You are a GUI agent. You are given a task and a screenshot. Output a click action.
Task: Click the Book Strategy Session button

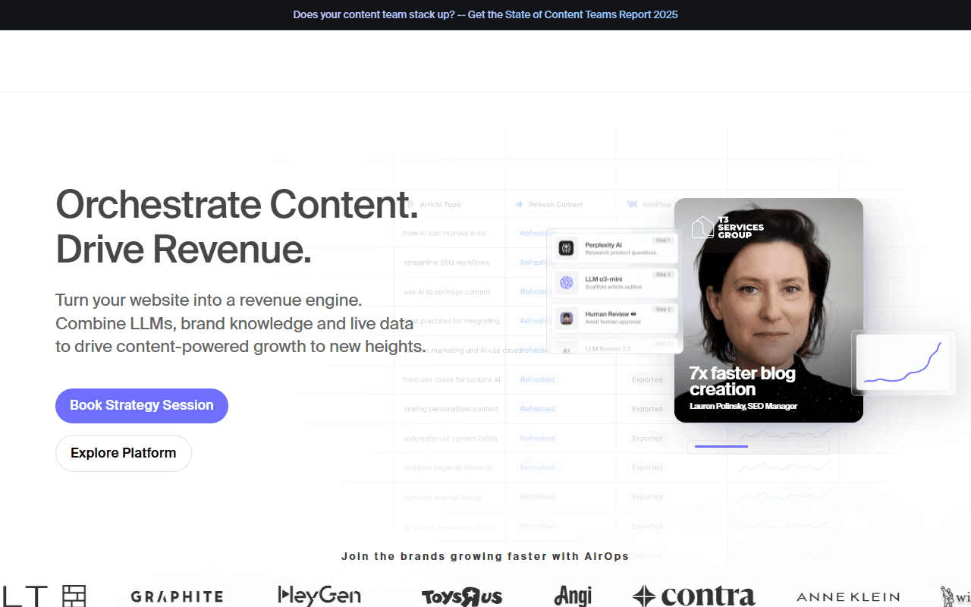pos(142,406)
